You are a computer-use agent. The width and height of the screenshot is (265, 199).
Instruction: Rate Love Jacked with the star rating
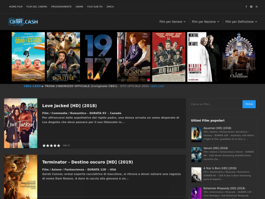pyautogui.click(x=51, y=145)
